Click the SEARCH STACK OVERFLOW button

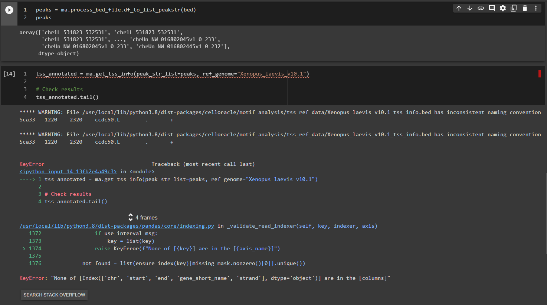click(x=54, y=295)
